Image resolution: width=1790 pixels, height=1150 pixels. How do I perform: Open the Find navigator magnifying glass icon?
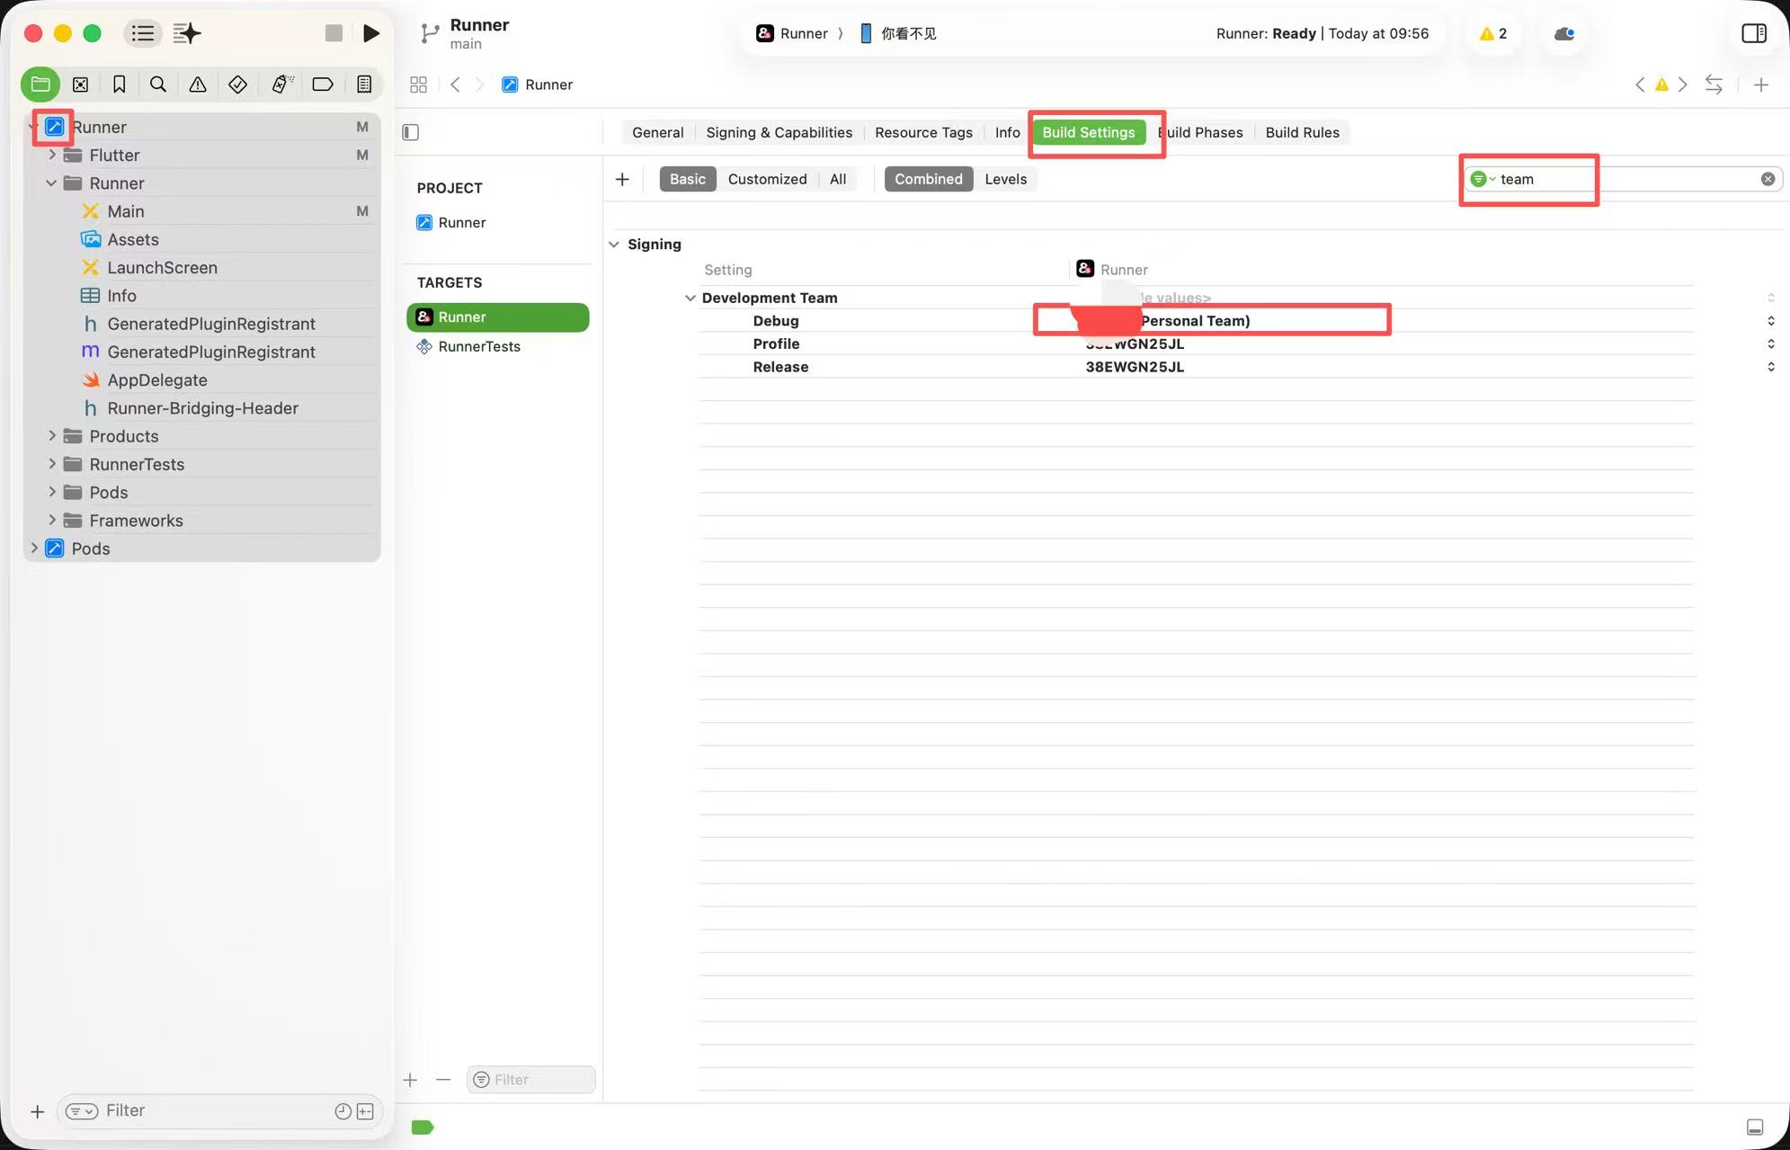coord(158,84)
